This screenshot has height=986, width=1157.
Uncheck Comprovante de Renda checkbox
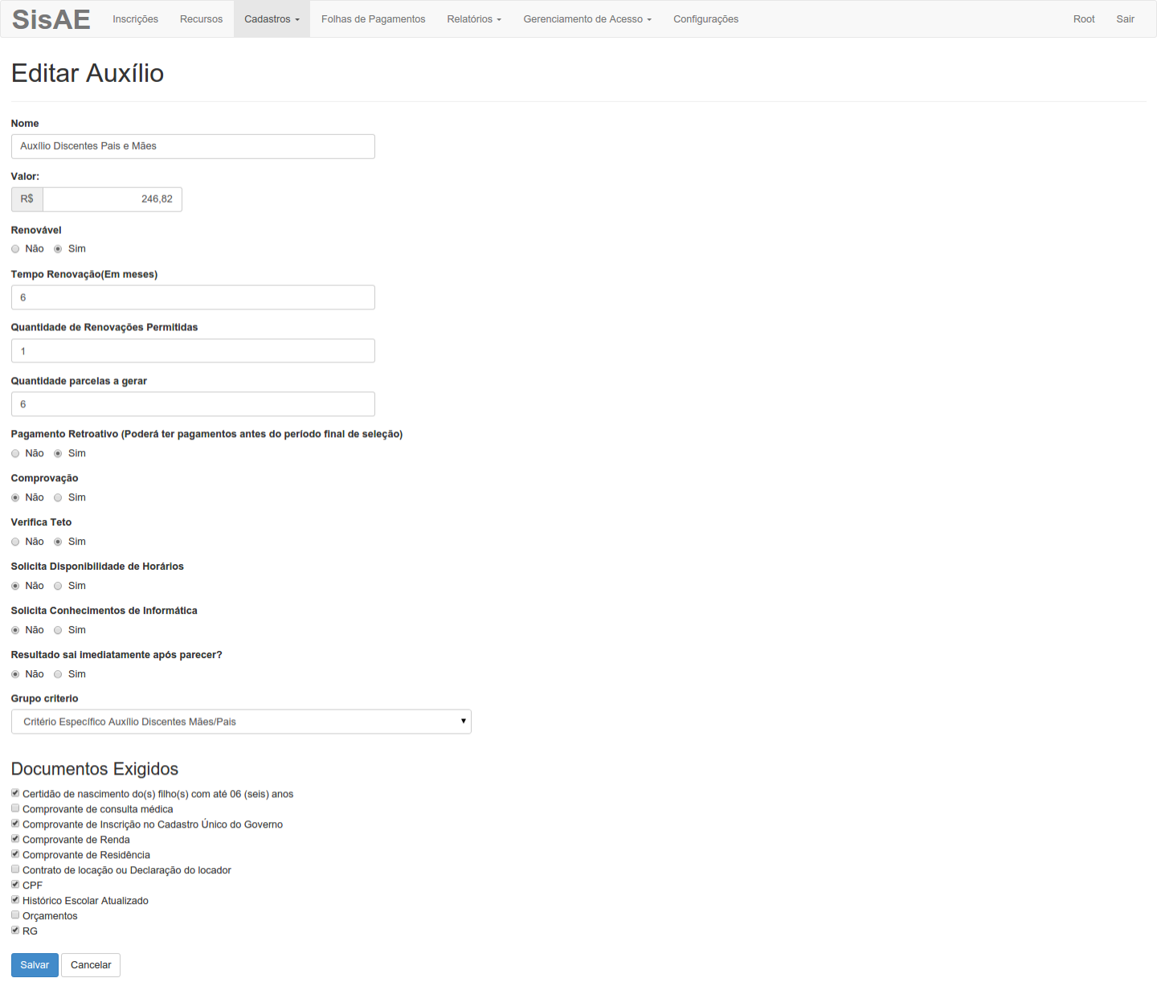pos(15,839)
